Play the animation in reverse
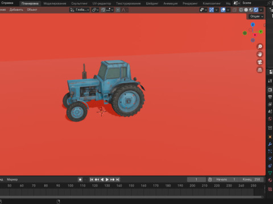The image size is (273, 204). pyautogui.click(x=102, y=180)
